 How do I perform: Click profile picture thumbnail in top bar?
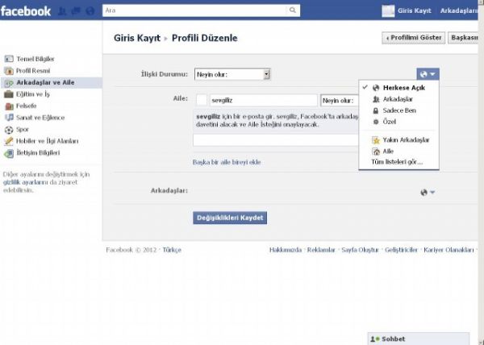tap(388, 10)
